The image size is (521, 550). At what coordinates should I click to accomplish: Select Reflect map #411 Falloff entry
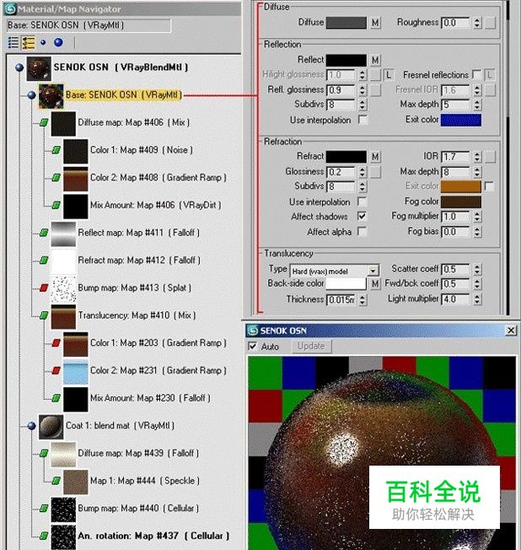(138, 233)
